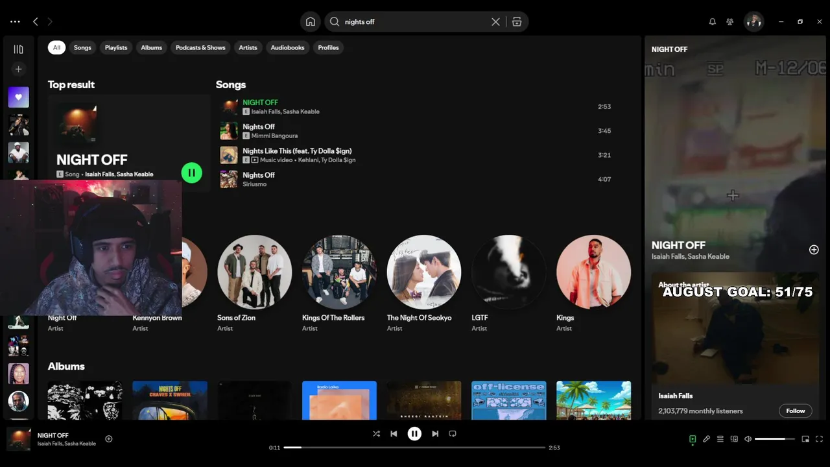Open the play queue
Screen dimensions: 830x467
pyautogui.click(x=720, y=439)
